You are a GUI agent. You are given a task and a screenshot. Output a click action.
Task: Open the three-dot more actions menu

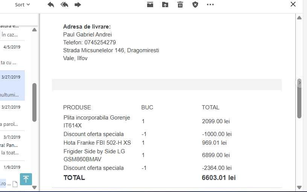210,5
